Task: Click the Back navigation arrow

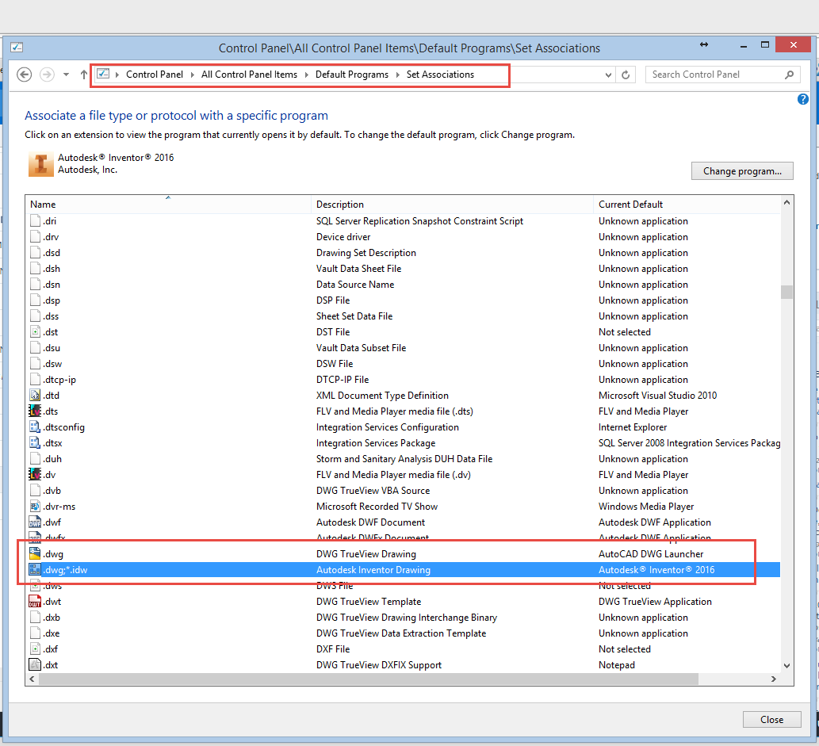Action: (24, 75)
